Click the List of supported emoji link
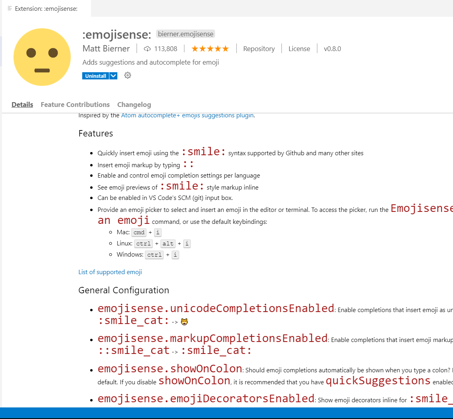 (110, 272)
